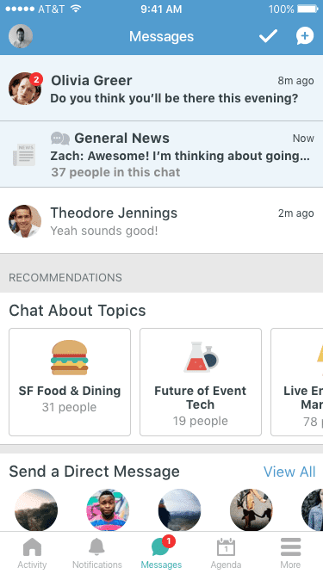
Task: Select the SF Food & Dining topic card
Action: click(70, 382)
